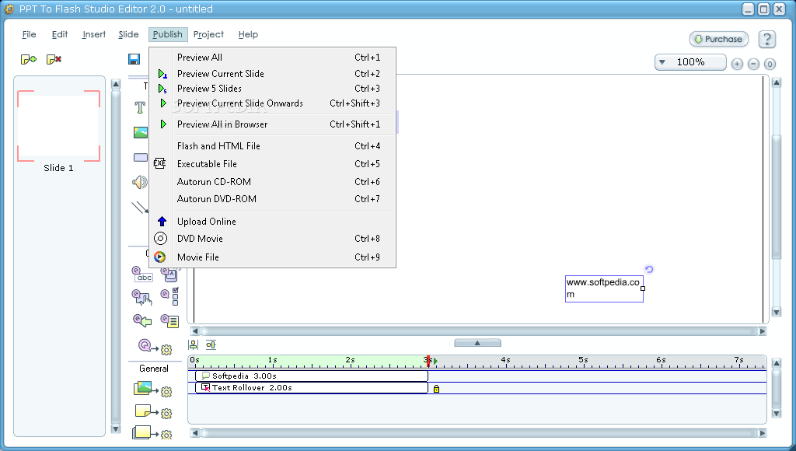This screenshot has height=451, width=796.
Task: Open quiz settings with Q gear icon
Action: pos(155,348)
